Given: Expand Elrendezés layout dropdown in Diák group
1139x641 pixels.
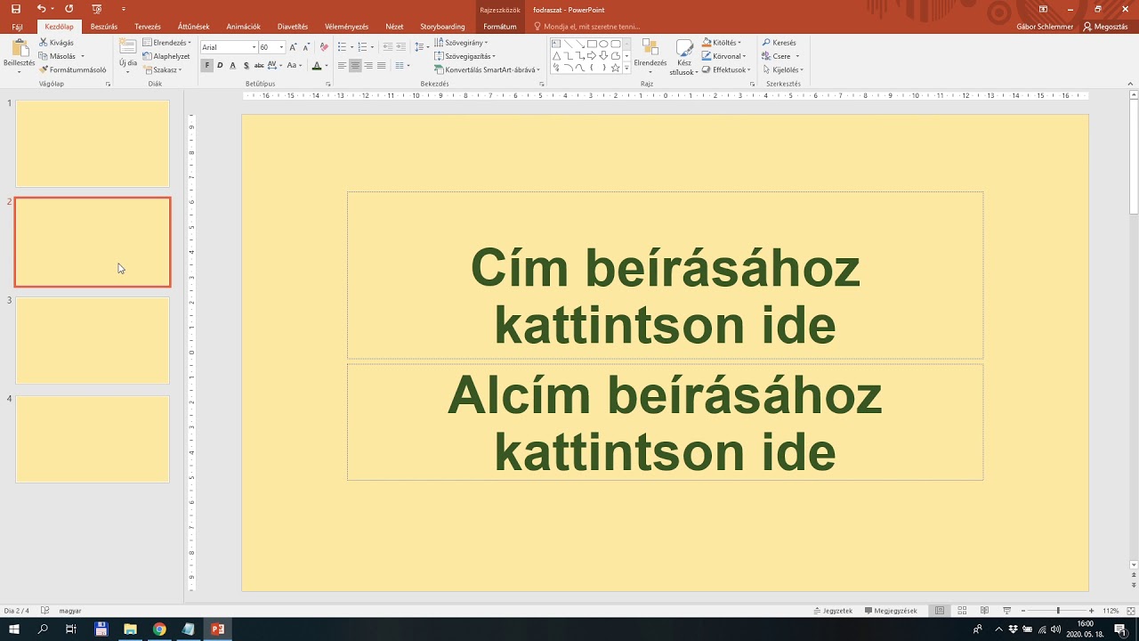Looking at the screenshot, I should click(167, 43).
